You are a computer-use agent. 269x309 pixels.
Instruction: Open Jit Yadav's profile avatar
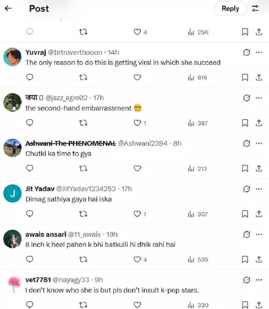point(12,194)
